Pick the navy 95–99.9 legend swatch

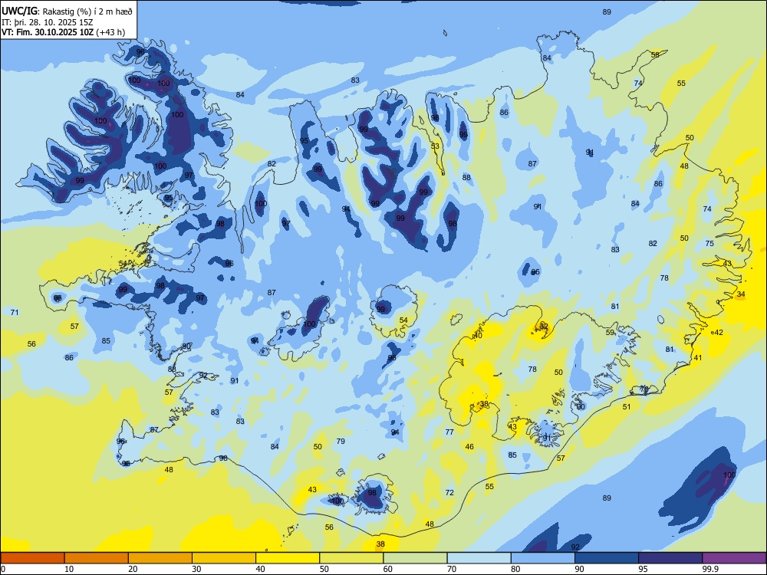point(670,558)
